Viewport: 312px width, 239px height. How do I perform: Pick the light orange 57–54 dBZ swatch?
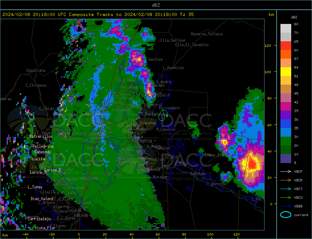[286, 63]
